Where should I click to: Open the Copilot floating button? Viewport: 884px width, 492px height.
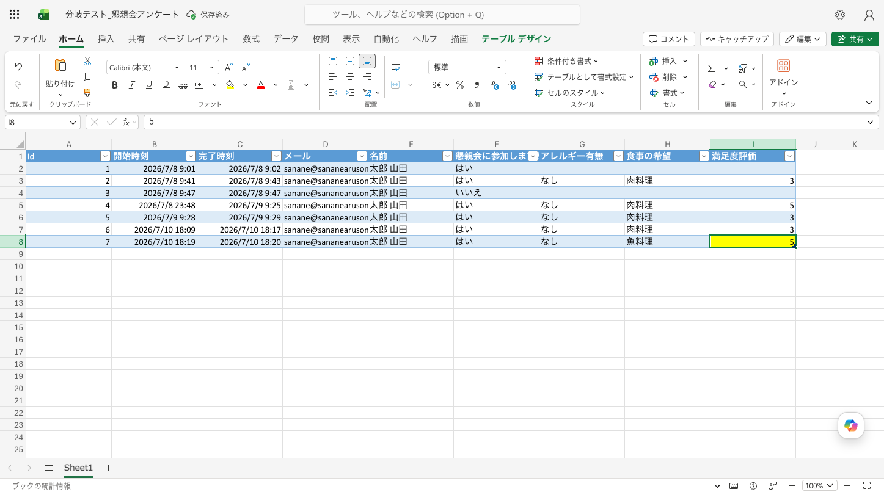pyautogui.click(x=851, y=425)
